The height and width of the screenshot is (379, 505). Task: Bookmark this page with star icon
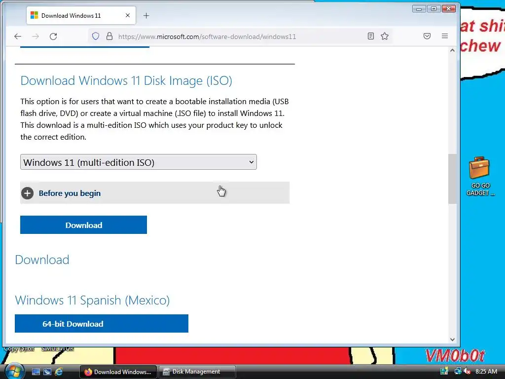[x=385, y=36]
